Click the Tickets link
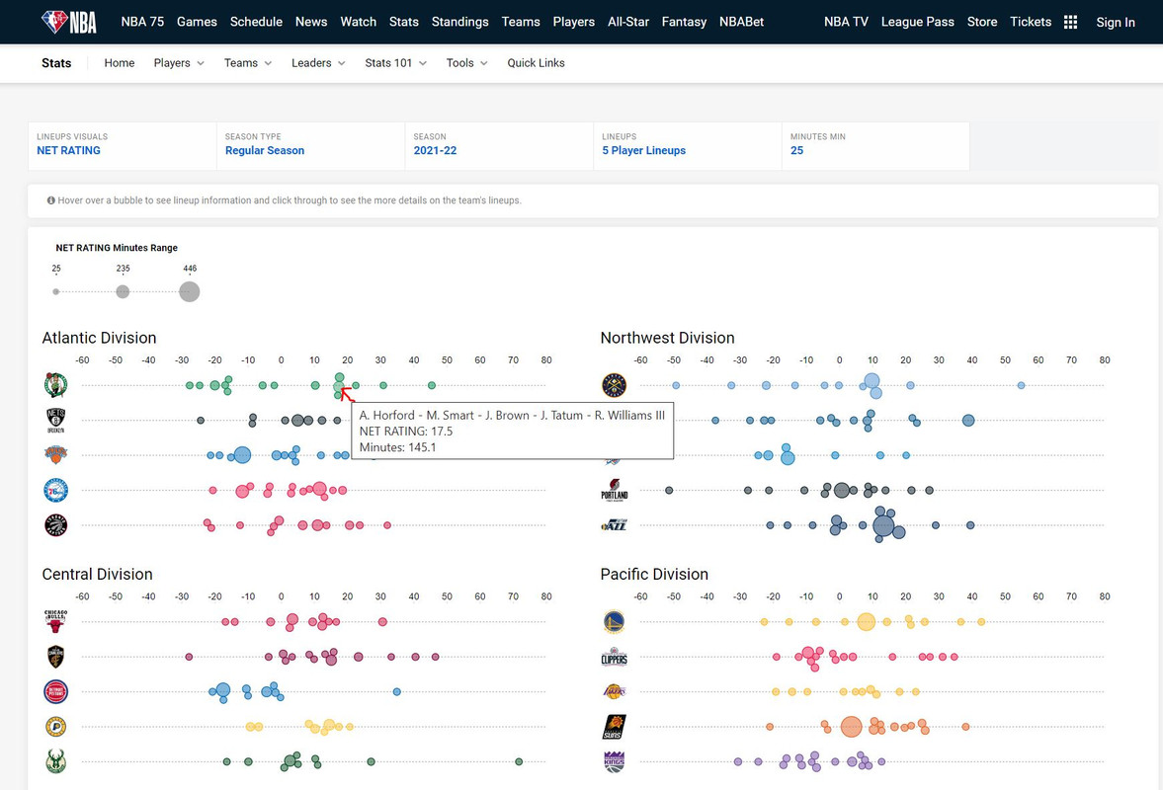Viewport: 1163px width, 790px height. click(1031, 23)
